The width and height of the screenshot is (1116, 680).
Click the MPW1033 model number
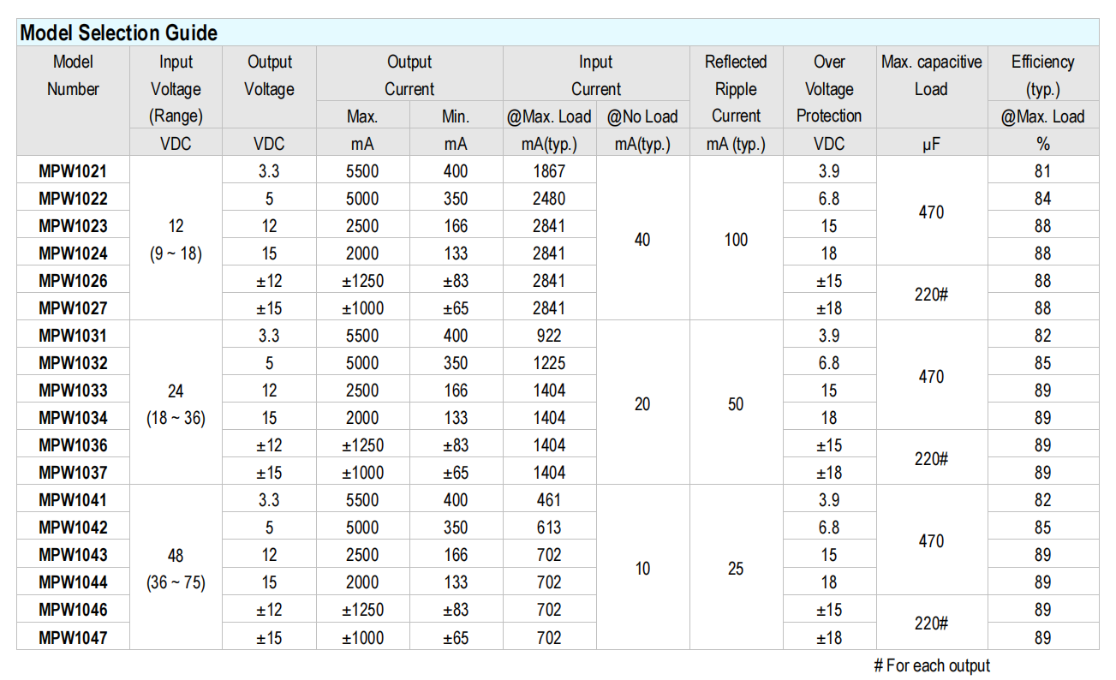pos(73,391)
